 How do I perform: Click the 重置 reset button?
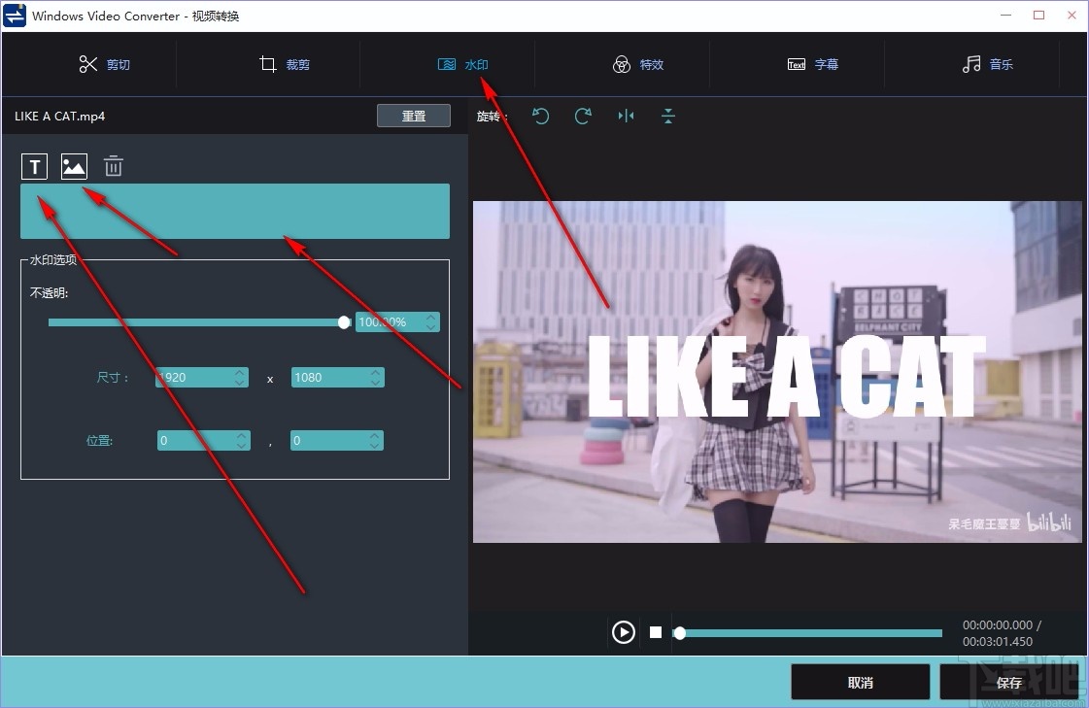tap(413, 115)
